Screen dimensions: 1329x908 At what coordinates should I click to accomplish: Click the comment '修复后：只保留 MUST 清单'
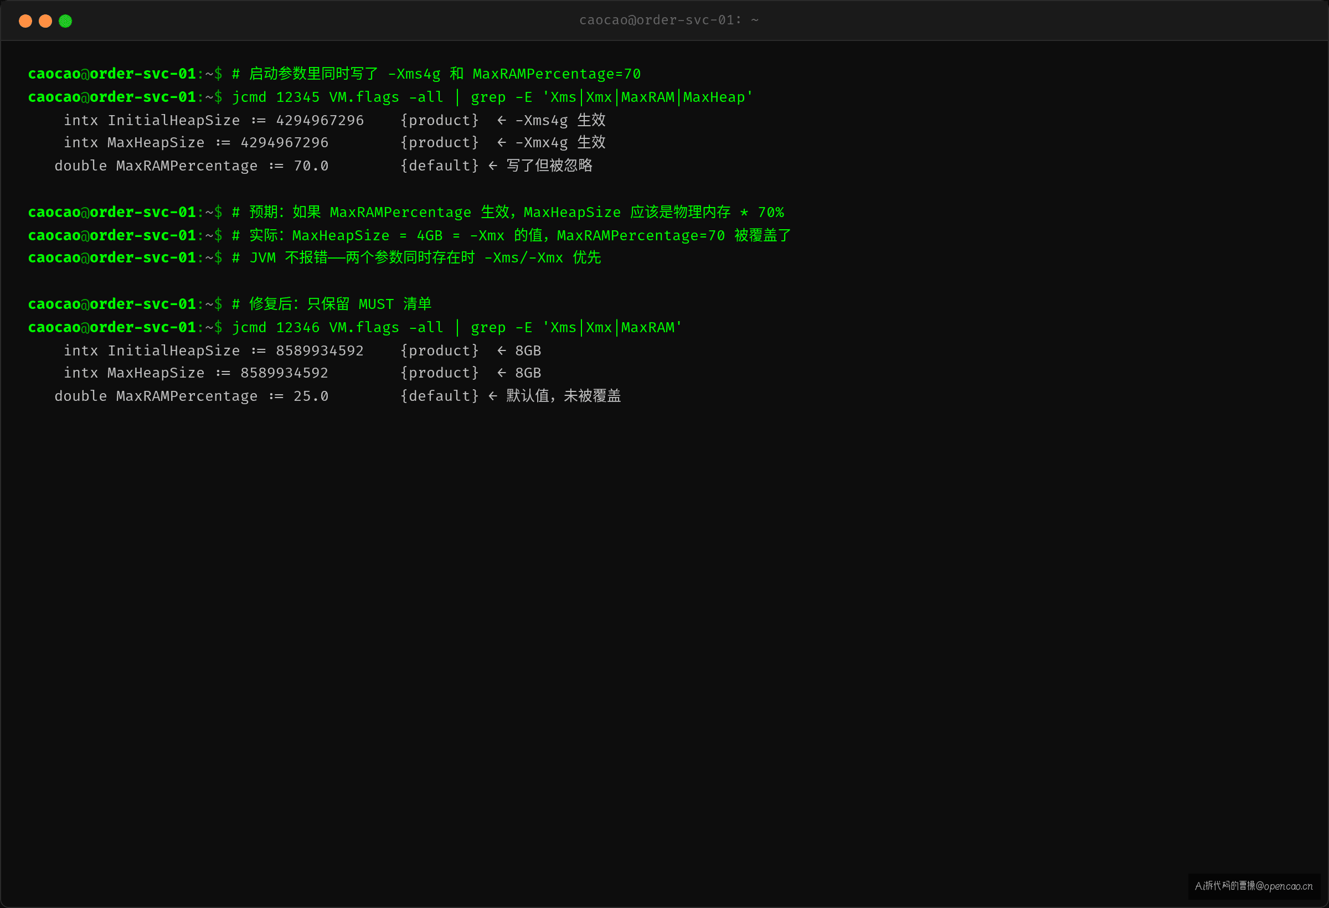click(x=332, y=304)
